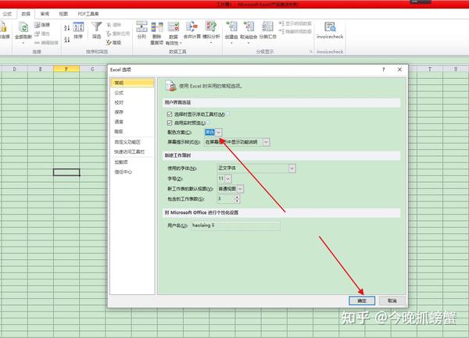Select 语言 category in options list
This screenshot has height=338, width=469.
coord(133,122)
